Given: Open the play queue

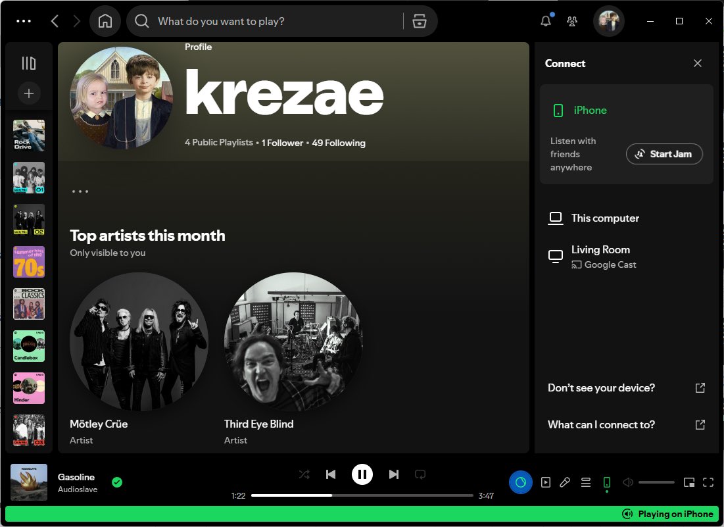Looking at the screenshot, I should coord(586,483).
